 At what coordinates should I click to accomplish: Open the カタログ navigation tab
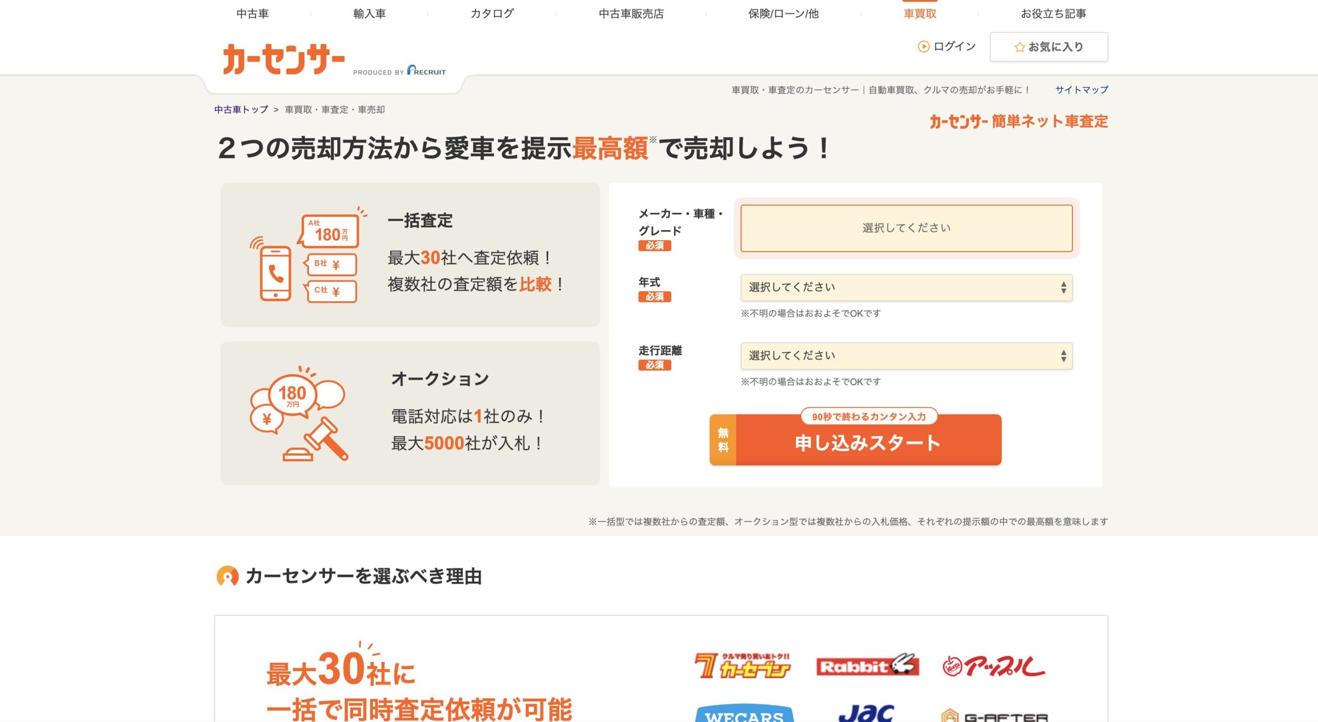click(x=492, y=14)
